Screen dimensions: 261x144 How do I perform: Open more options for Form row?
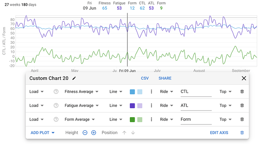click(x=151, y=119)
